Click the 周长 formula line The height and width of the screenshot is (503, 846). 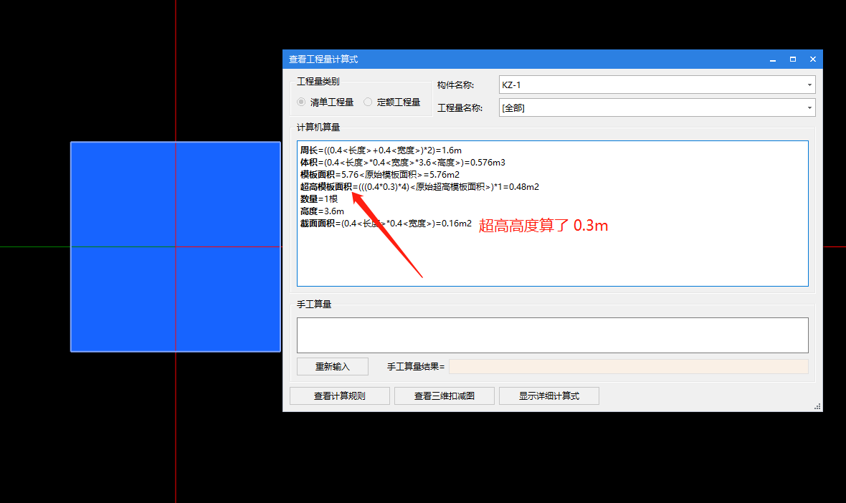tap(381, 150)
